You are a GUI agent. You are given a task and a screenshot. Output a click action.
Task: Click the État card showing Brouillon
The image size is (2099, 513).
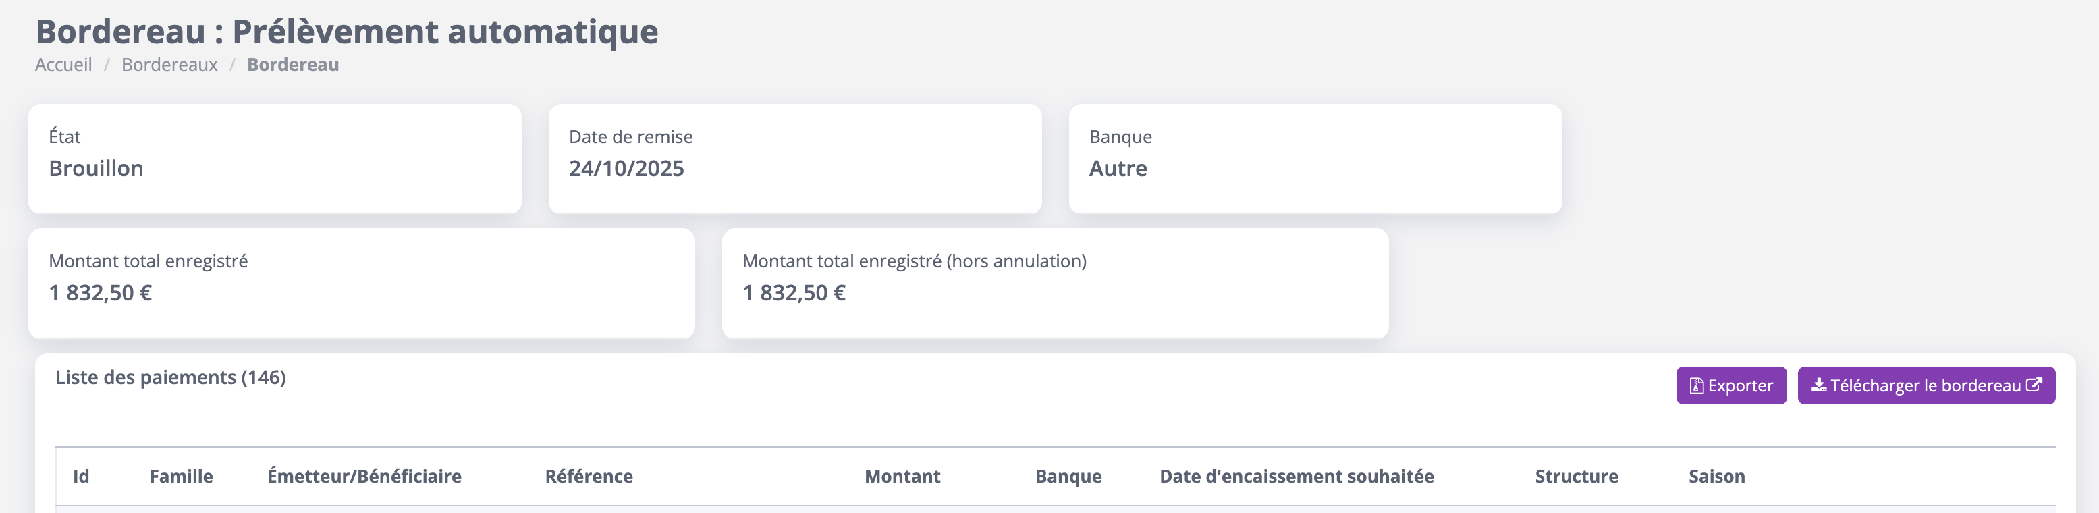pyautogui.click(x=275, y=159)
